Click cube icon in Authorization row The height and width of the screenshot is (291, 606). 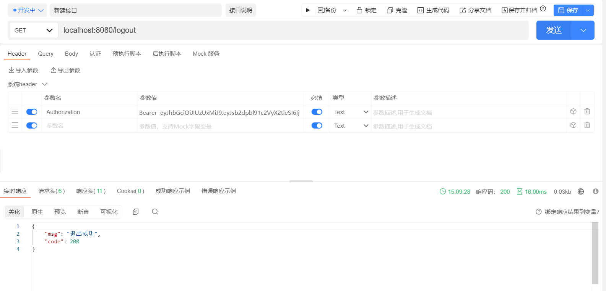(573, 111)
